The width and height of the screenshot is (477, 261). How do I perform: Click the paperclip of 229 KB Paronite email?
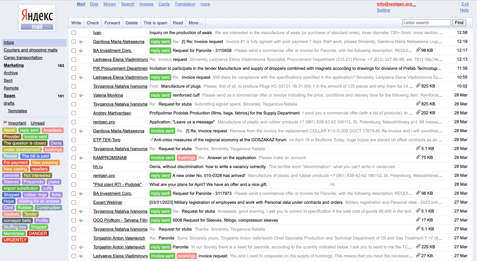pyautogui.click(x=418, y=247)
